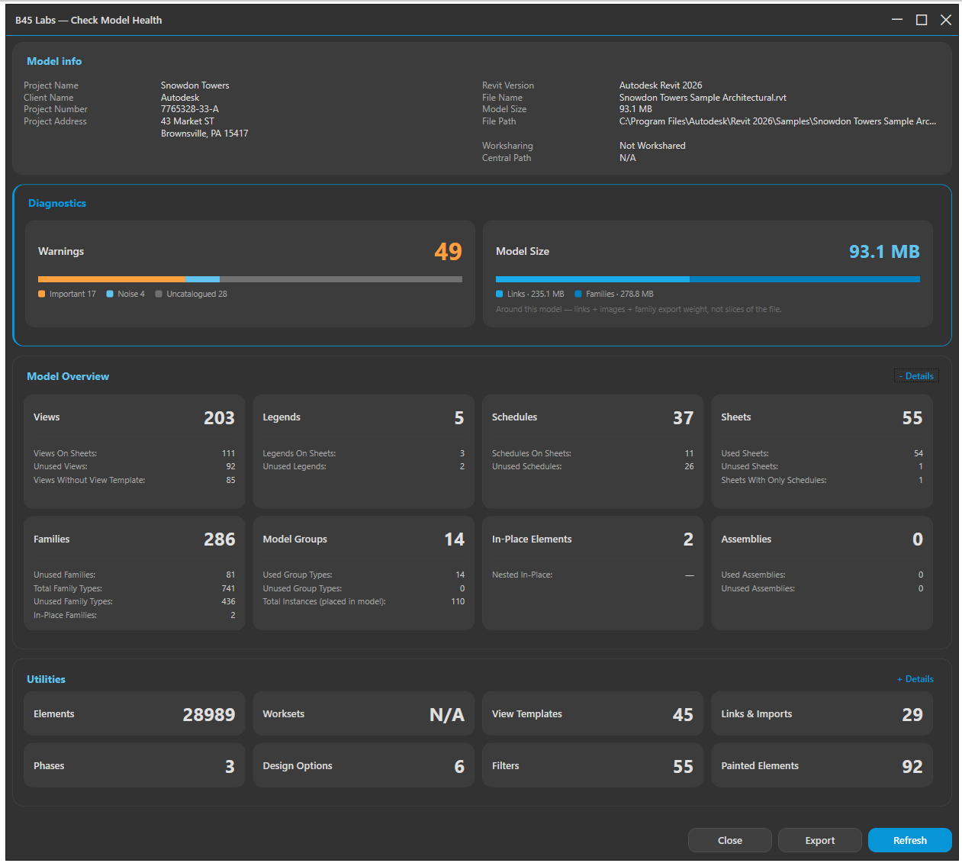Click the Model info section heading

coord(54,61)
